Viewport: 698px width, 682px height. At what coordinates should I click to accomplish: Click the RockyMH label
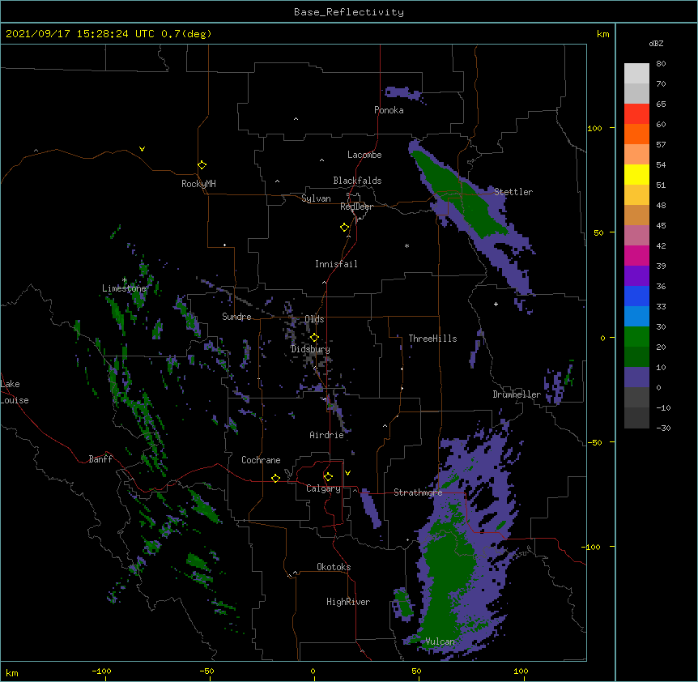(x=198, y=184)
